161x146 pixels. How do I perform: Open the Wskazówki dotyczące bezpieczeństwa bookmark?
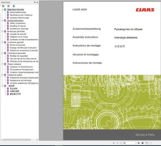pyautogui.click(x=24, y=78)
